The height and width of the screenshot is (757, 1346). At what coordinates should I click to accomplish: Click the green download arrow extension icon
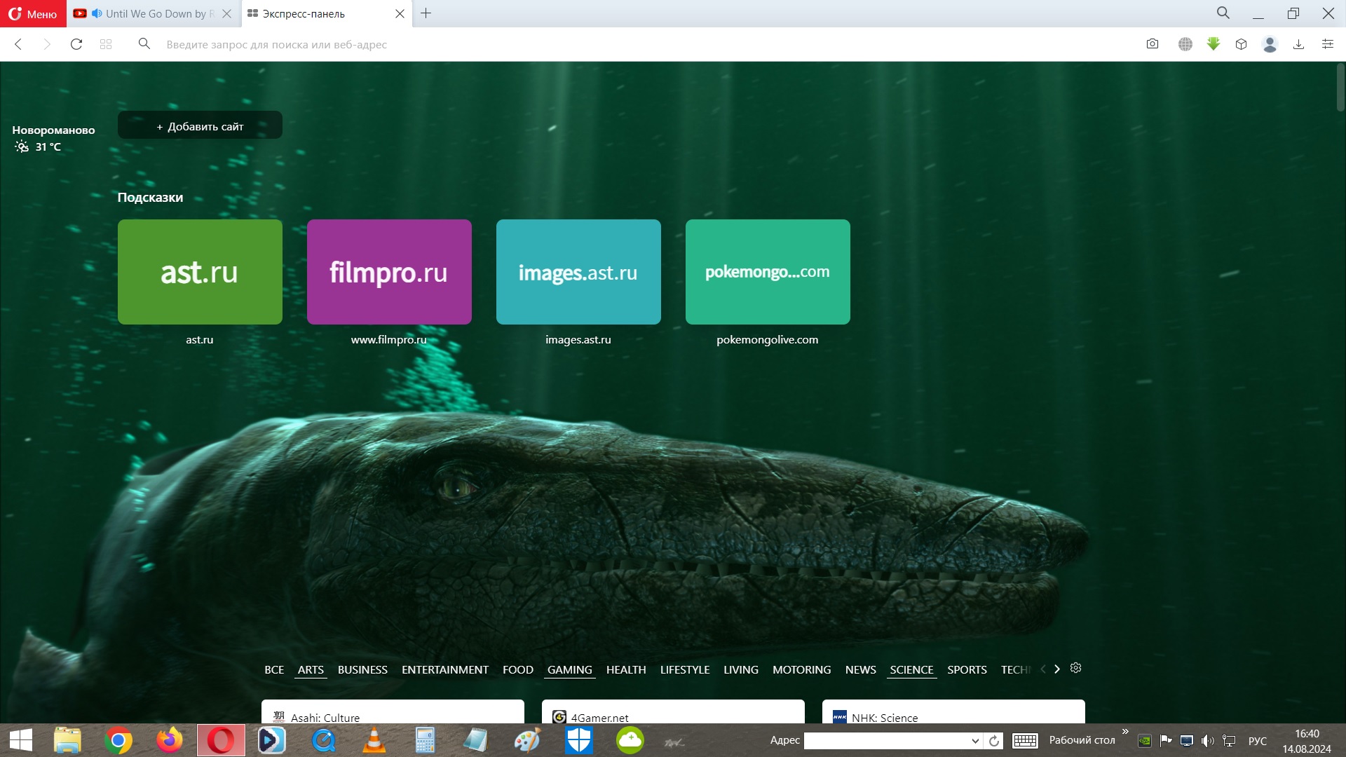pos(1214,44)
